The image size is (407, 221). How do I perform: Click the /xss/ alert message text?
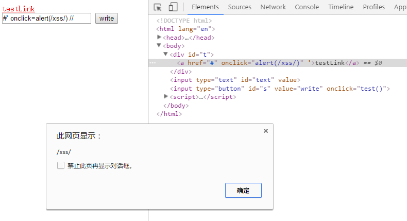tap(63, 152)
